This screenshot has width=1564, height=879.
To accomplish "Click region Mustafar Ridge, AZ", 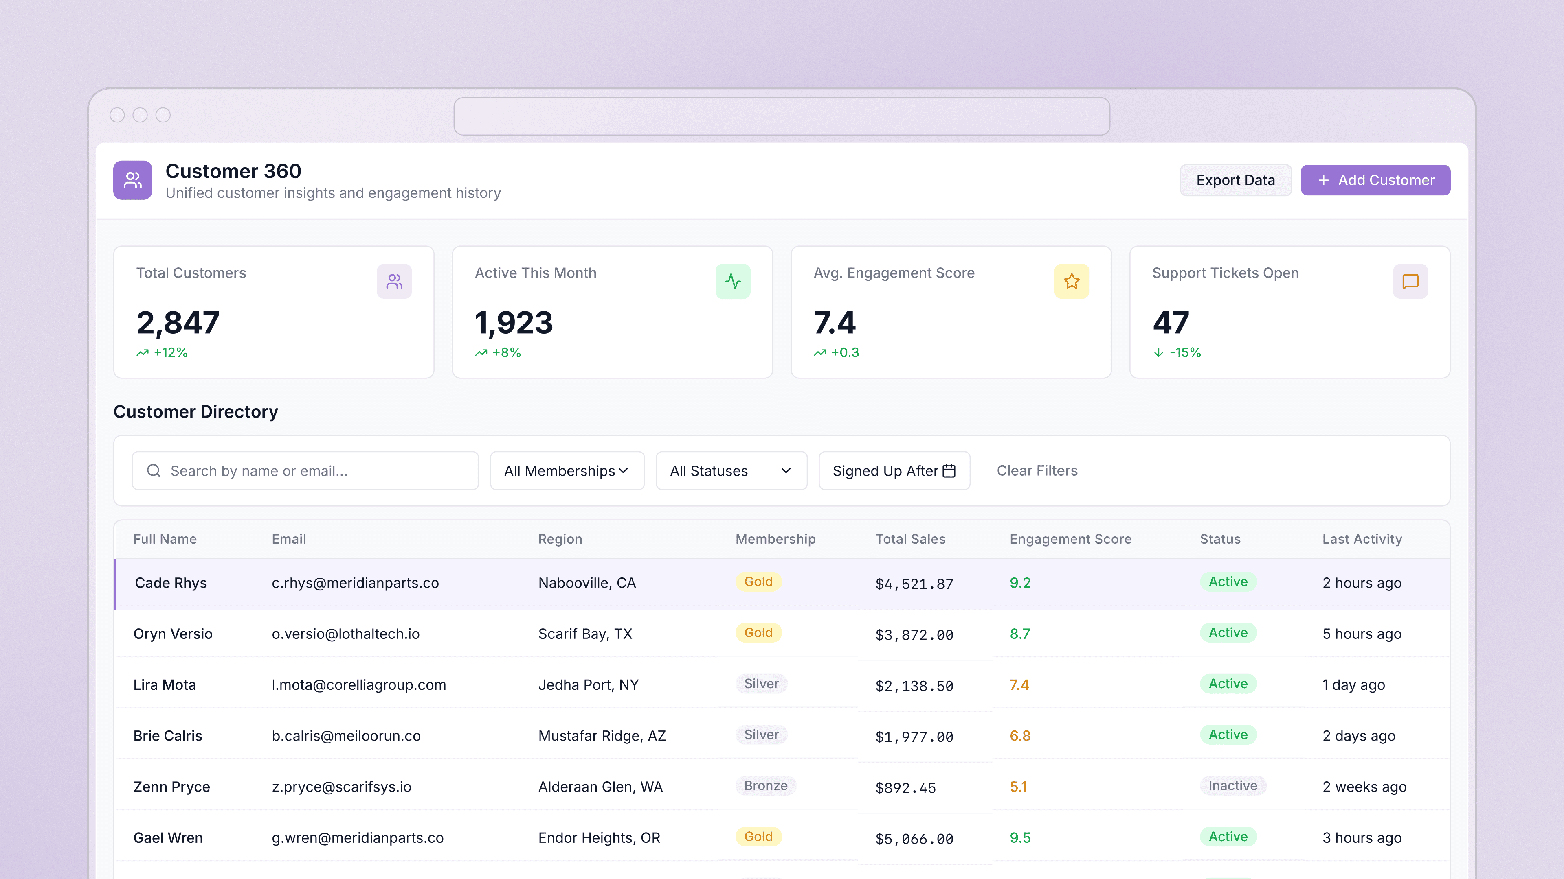I will coord(602,736).
